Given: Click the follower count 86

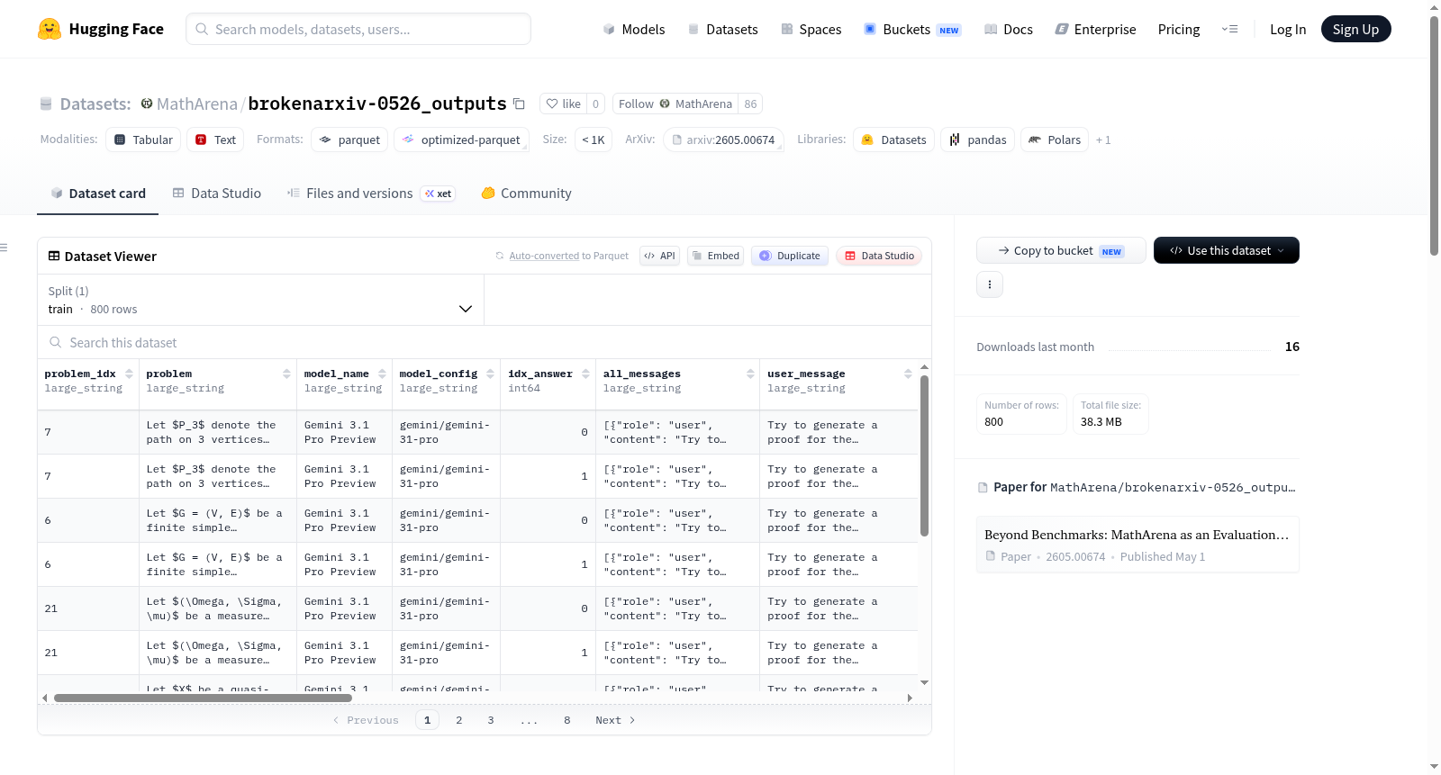Looking at the screenshot, I should pos(750,104).
